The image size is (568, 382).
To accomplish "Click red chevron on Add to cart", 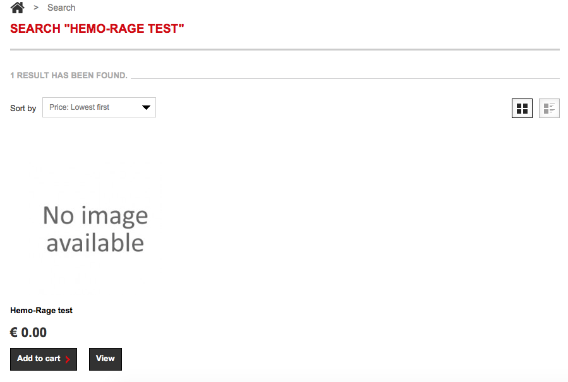I will pyautogui.click(x=68, y=359).
